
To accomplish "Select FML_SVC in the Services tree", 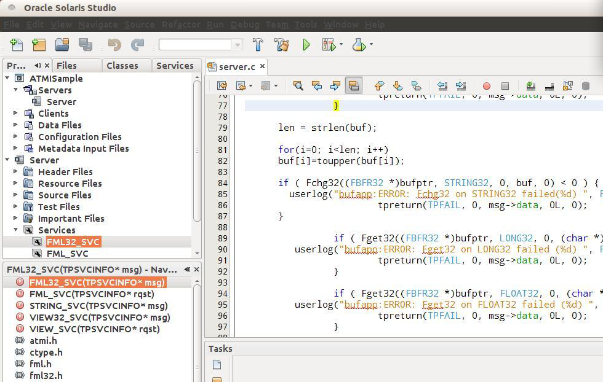I will [67, 254].
